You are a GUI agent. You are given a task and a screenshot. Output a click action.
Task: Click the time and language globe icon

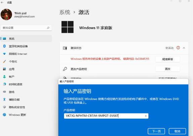pyautogui.click(x=4, y=84)
